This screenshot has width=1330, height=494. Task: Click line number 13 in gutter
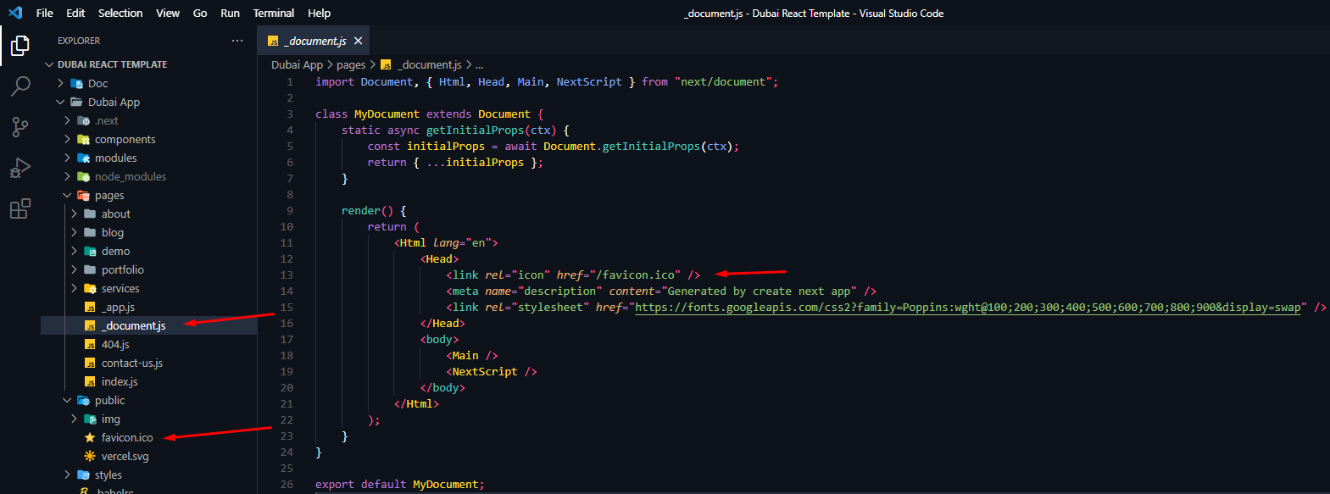coord(287,275)
